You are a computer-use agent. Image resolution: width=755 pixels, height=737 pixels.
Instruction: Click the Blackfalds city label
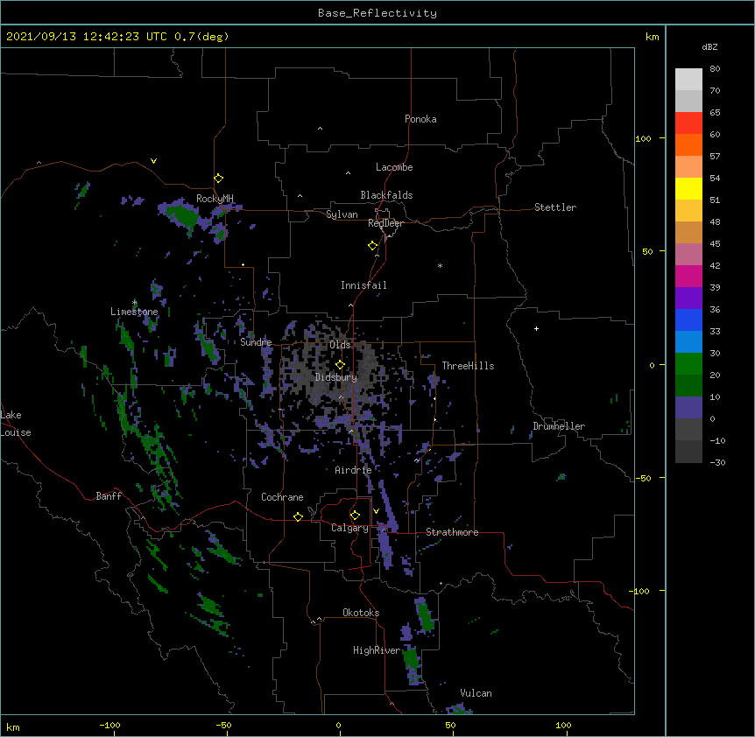386,195
